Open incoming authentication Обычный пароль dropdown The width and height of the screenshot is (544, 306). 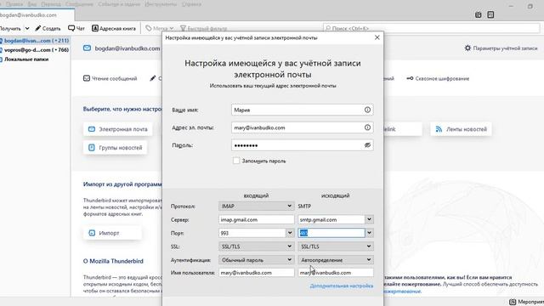(257, 260)
